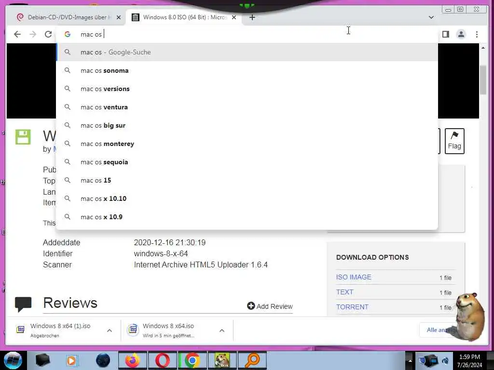Viewport: 494px width, 370px height.
Task: Switch to the Debian-CD/DVD-Images tab
Action: pyautogui.click(x=67, y=17)
